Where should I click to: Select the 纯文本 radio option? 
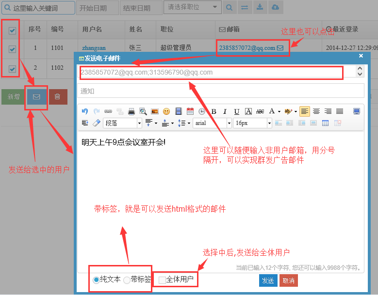(x=96, y=280)
